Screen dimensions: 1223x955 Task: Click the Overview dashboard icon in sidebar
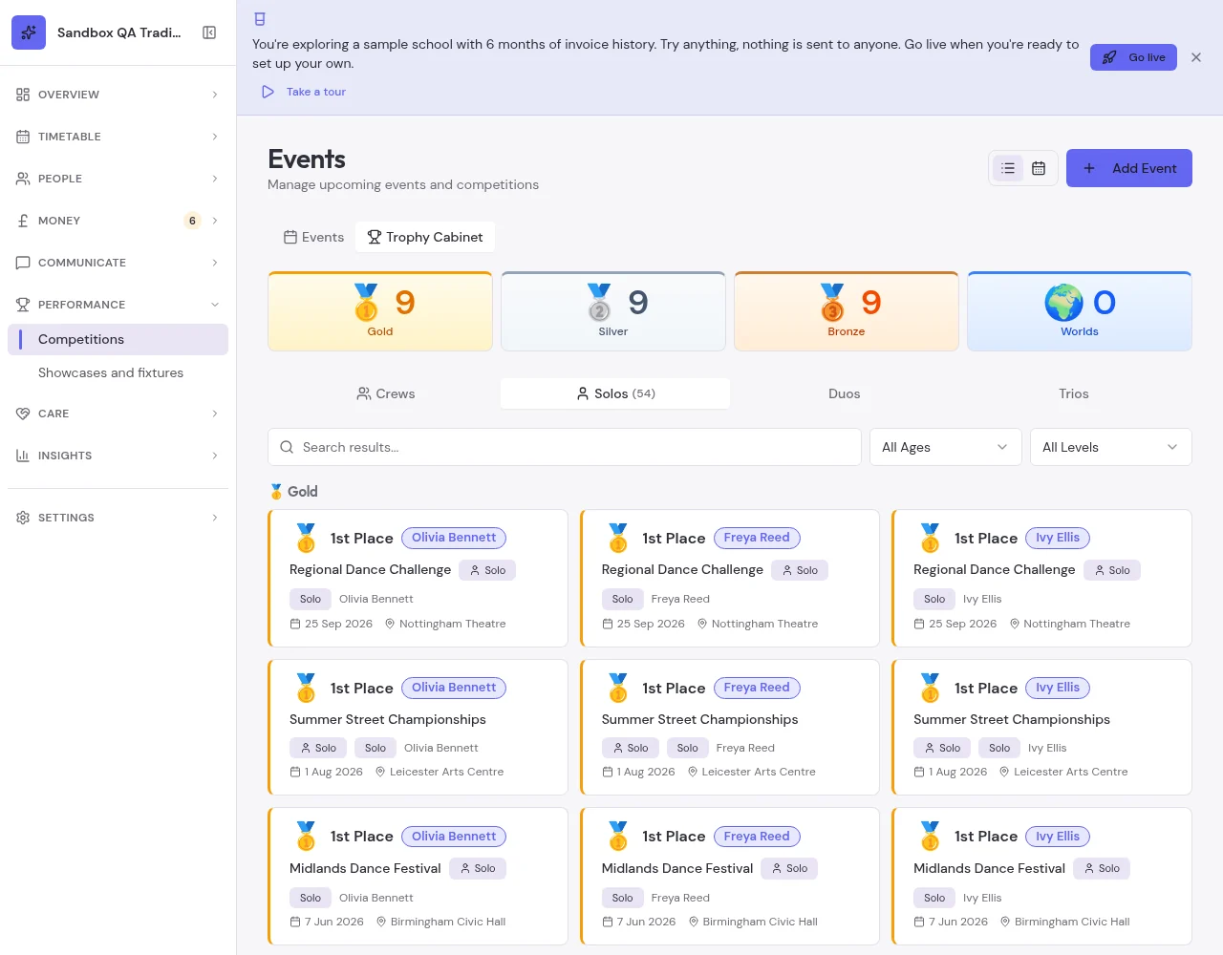pos(23,95)
